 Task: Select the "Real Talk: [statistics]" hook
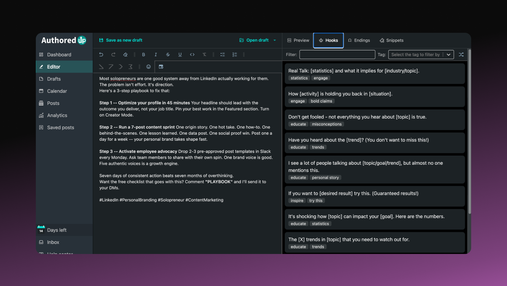click(375, 74)
